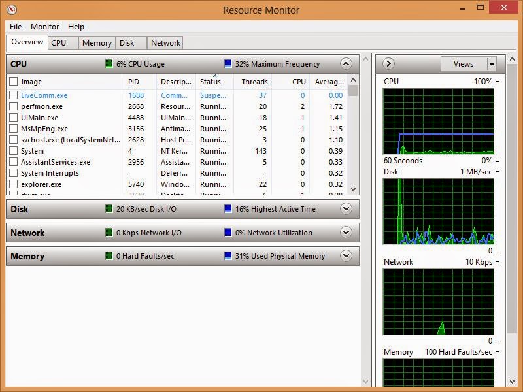The height and width of the screenshot is (392, 523).
Task: Open the Monitor menu
Action: (x=44, y=27)
